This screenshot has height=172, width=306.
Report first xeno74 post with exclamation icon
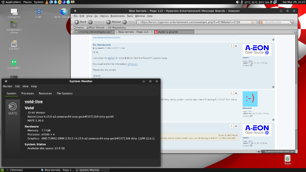coord(232,46)
